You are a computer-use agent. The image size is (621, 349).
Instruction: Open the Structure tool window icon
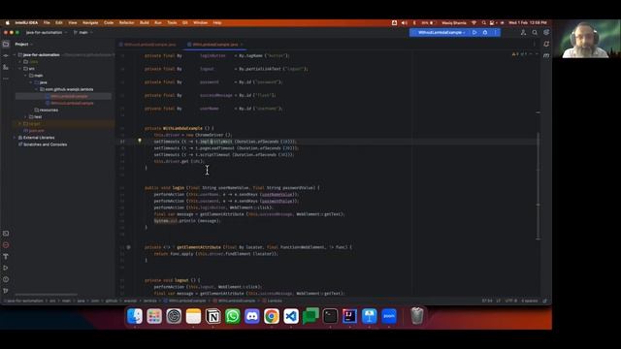coord(6,67)
